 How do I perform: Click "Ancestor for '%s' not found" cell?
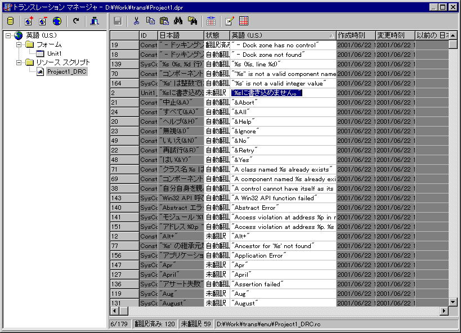(x=283, y=246)
